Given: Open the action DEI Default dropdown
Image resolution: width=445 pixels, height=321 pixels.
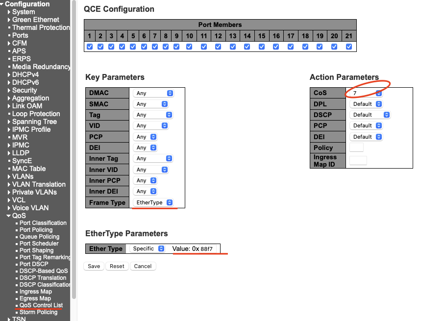Looking at the screenshot, I should coord(366,137).
